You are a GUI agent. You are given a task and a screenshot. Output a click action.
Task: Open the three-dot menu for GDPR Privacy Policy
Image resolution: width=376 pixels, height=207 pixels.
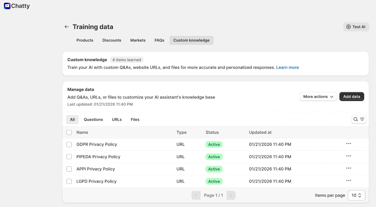click(x=348, y=144)
